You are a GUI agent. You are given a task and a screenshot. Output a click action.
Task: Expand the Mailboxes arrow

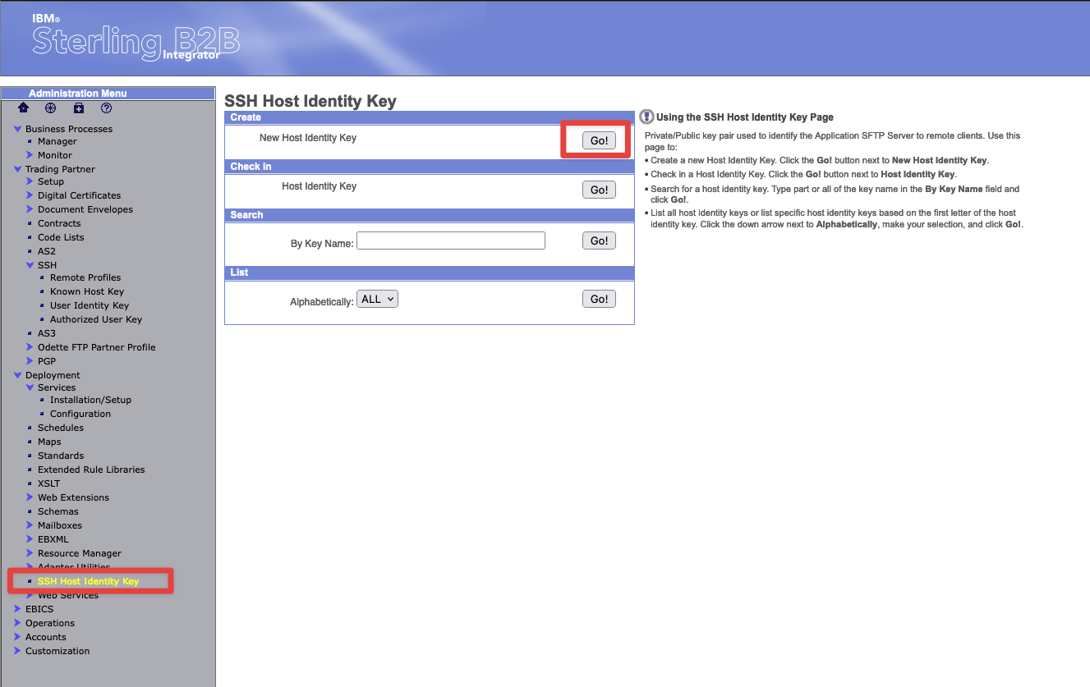pyautogui.click(x=30, y=525)
